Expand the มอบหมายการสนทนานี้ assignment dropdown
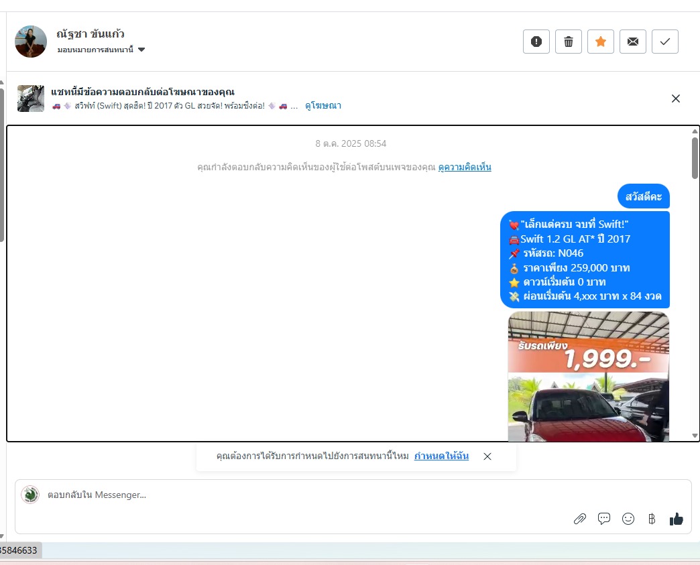The width and height of the screenshot is (700, 565). [101, 50]
